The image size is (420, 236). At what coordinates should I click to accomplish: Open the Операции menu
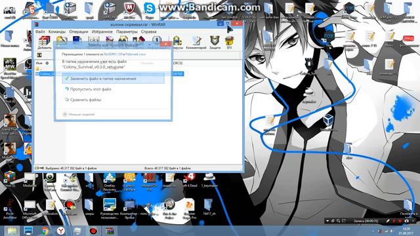tap(79, 31)
